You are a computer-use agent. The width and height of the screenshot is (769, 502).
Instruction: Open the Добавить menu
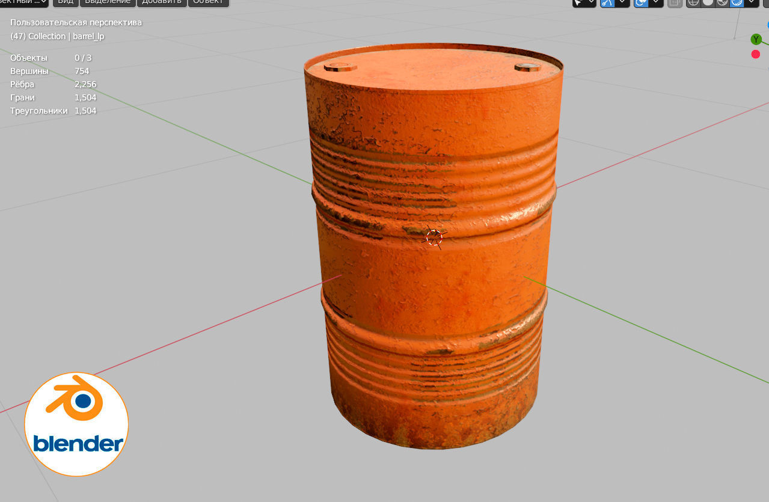pos(162,2)
